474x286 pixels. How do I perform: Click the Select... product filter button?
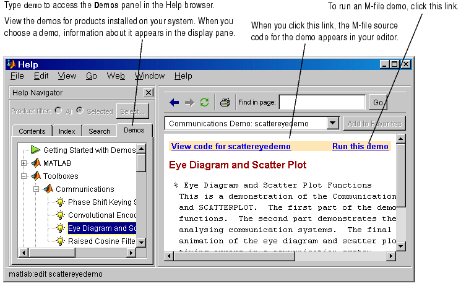132,111
